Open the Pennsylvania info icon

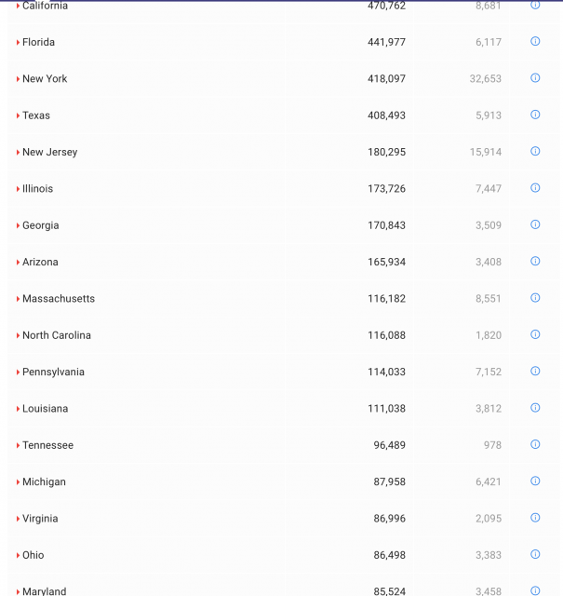pyautogui.click(x=535, y=371)
